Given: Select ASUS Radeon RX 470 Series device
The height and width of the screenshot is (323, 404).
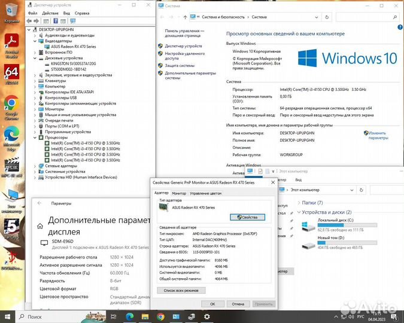Looking at the screenshot, I should (73, 47).
